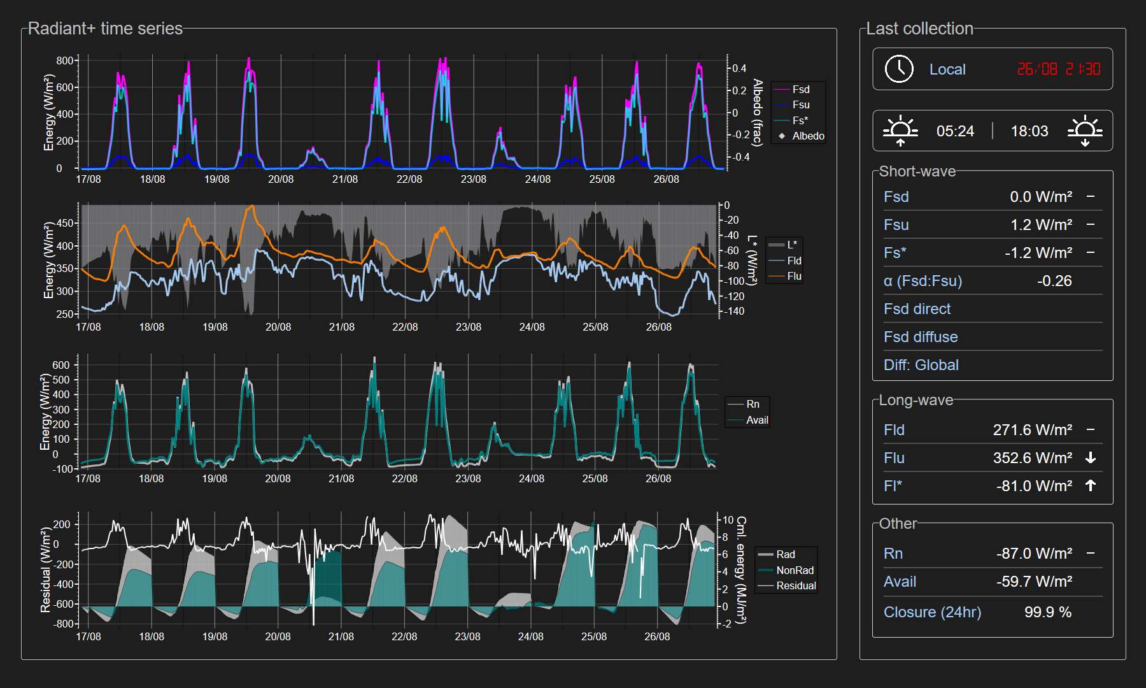The image size is (1146, 688).
Task: Click the steady trend dash beside Fsd value
Action: 1091,197
